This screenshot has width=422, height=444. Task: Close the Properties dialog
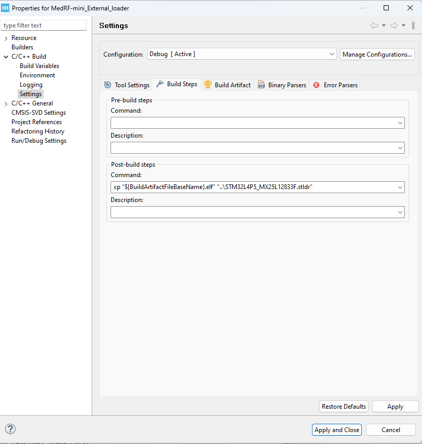tap(410, 8)
